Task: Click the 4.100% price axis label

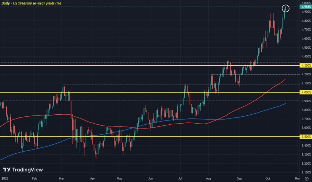Action: [x=306, y=83]
